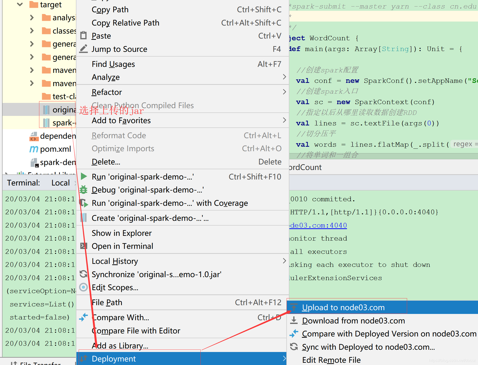The image size is (478, 365).
Task: Click the green Run triangle icon
Action: [x=84, y=176]
